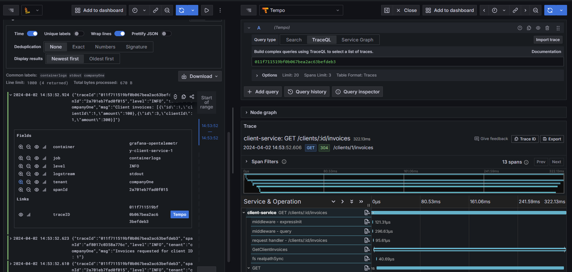
Task: Delete query A trash icon
Action: tap(547, 28)
